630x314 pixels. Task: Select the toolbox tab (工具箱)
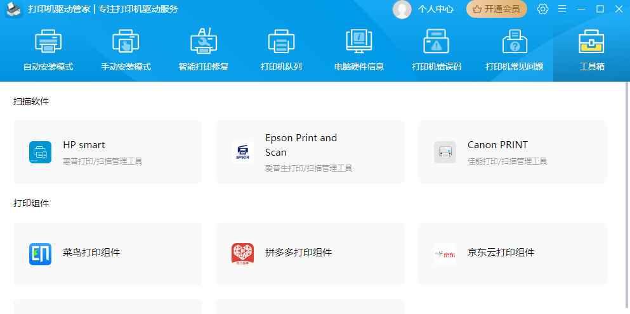click(591, 50)
